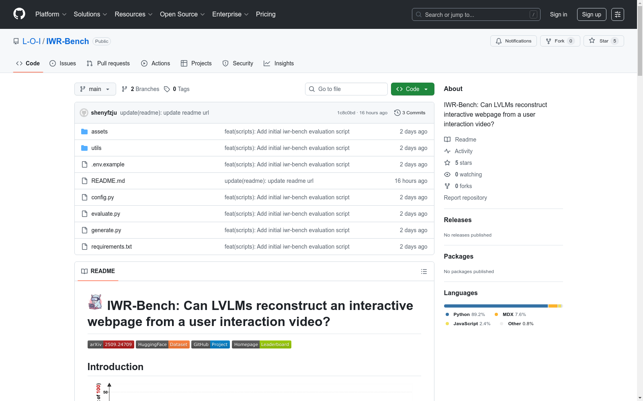Open the green Code dropdown
The width and height of the screenshot is (643, 401).
(x=412, y=89)
